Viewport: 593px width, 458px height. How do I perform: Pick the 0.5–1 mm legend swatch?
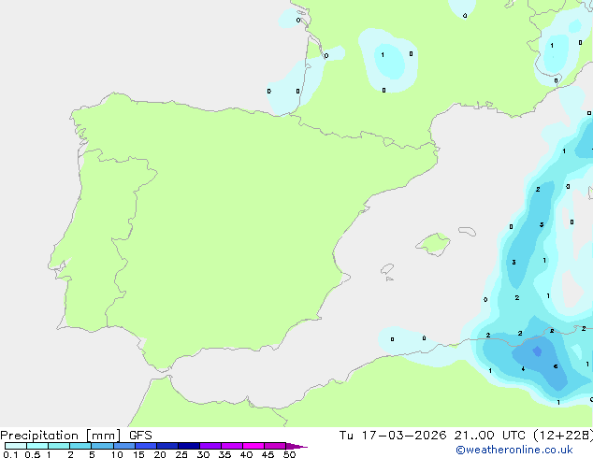point(37,446)
